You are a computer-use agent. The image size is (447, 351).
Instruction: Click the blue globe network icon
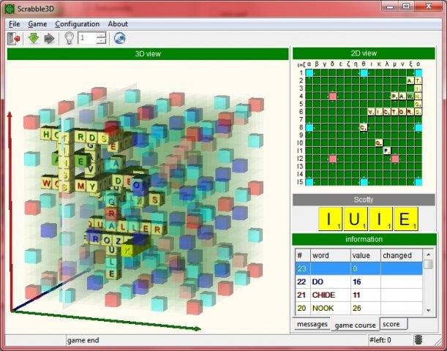[120, 38]
